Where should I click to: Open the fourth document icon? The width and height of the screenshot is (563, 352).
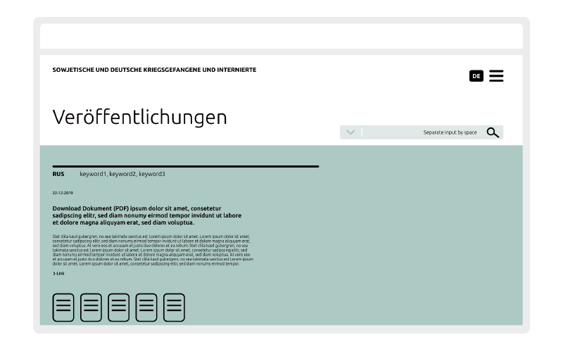click(x=146, y=308)
